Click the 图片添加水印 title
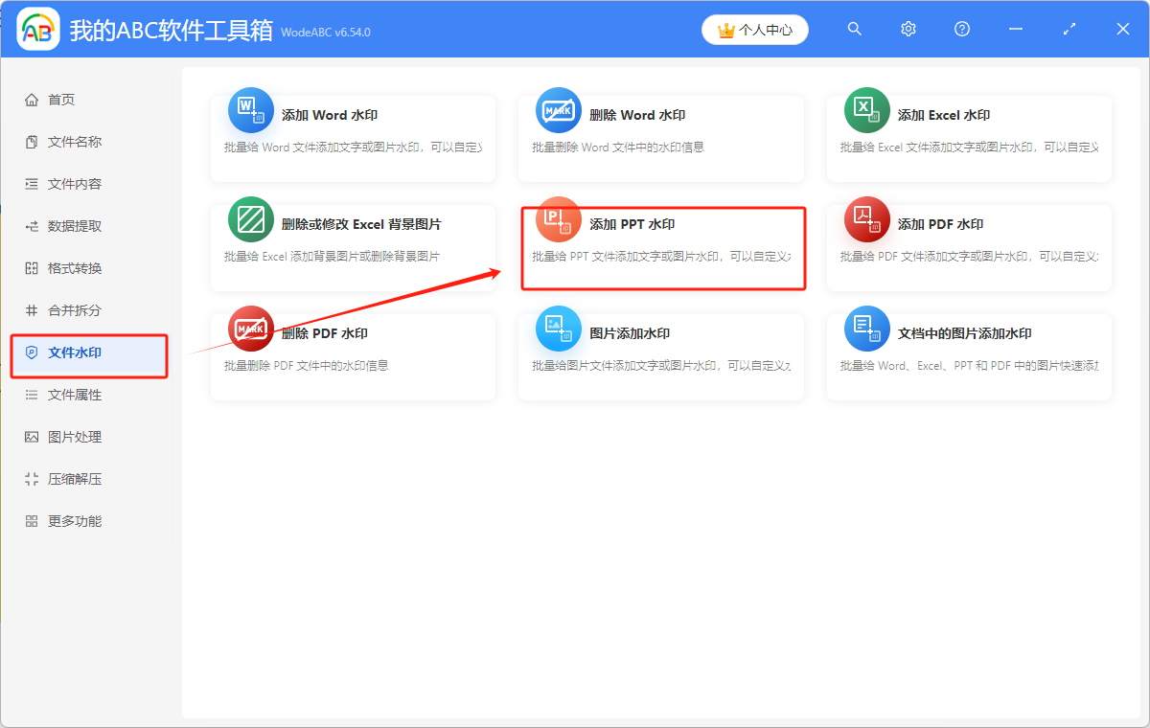The height and width of the screenshot is (728, 1150). [x=630, y=333]
